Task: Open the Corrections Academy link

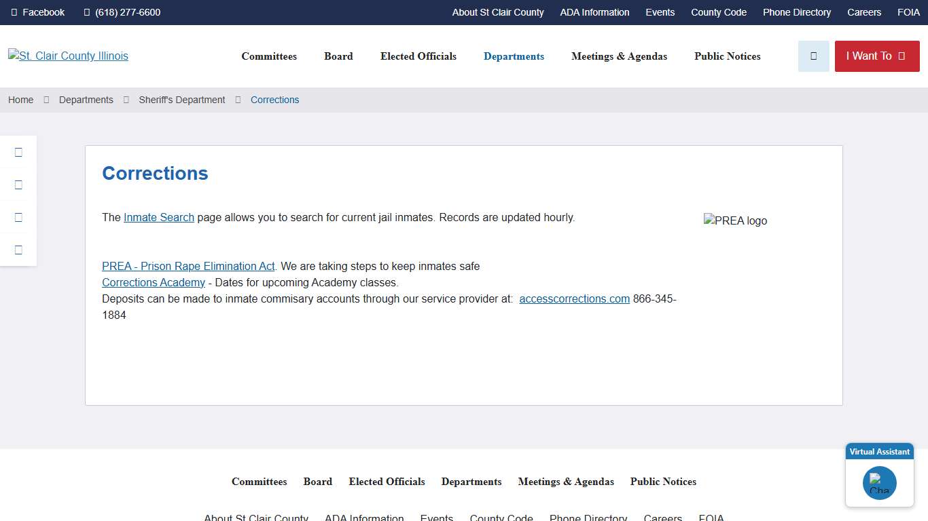Action: coord(154,283)
